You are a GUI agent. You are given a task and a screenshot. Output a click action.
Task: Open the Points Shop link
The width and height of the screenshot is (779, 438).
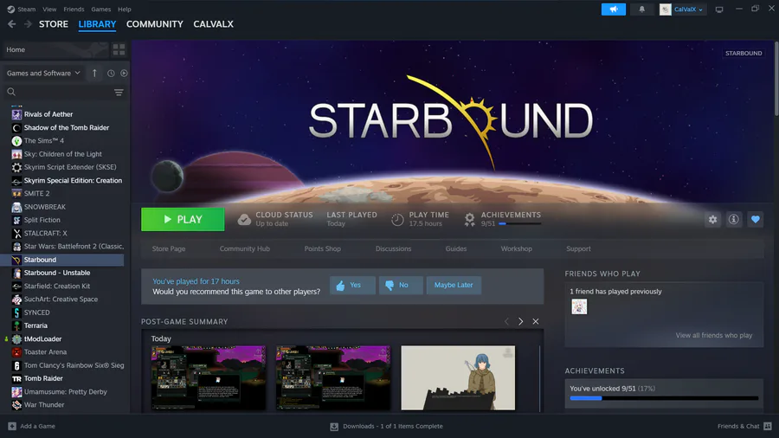323,248
